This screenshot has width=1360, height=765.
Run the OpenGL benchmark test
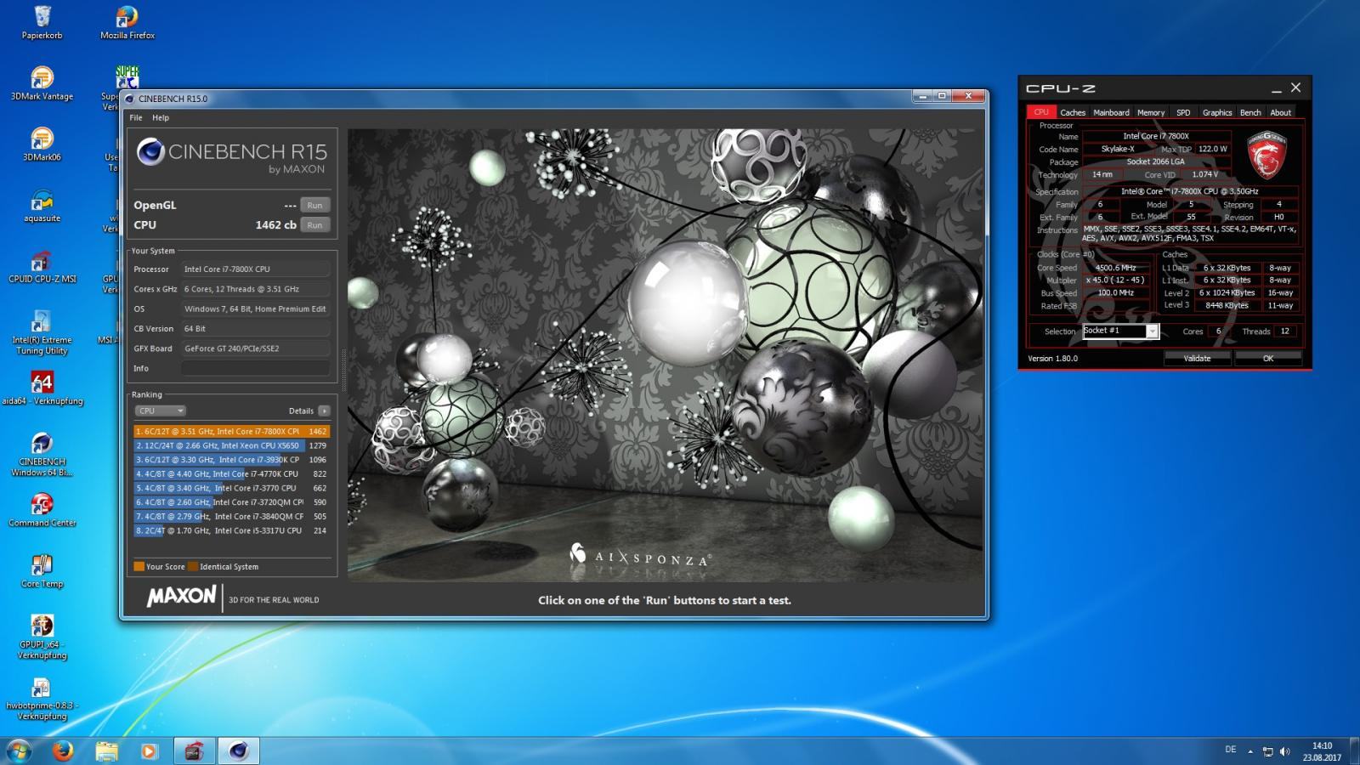(x=314, y=206)
